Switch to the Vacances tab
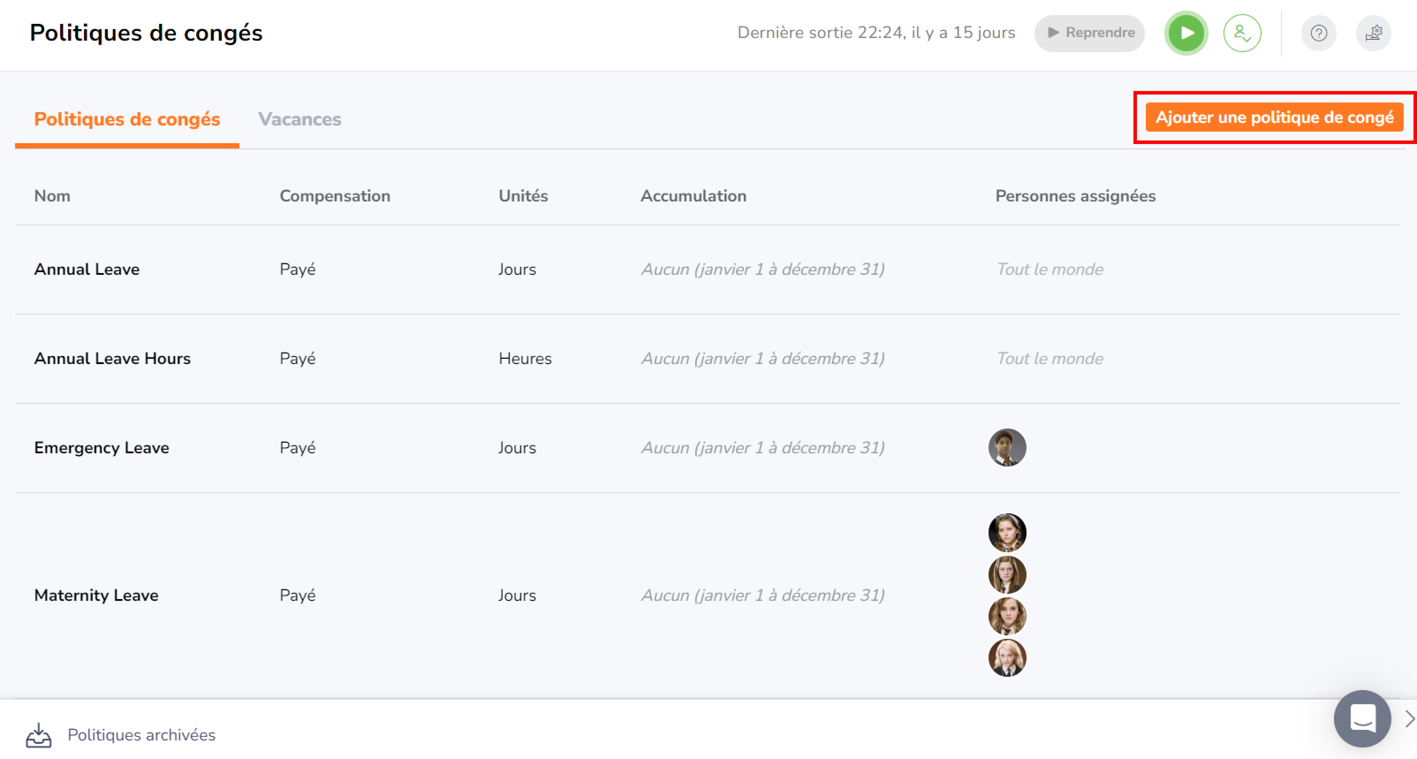This screenshot has height=759, width=1417. point(299,119)
